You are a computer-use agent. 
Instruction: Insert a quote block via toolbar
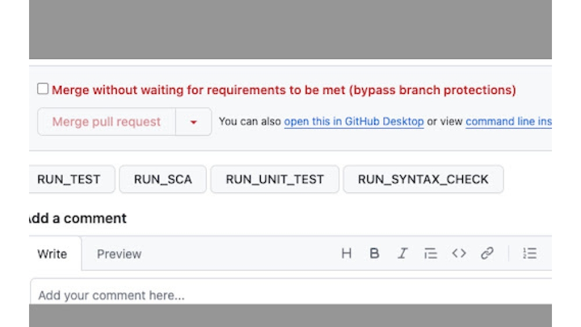click(x=431, y=253)
